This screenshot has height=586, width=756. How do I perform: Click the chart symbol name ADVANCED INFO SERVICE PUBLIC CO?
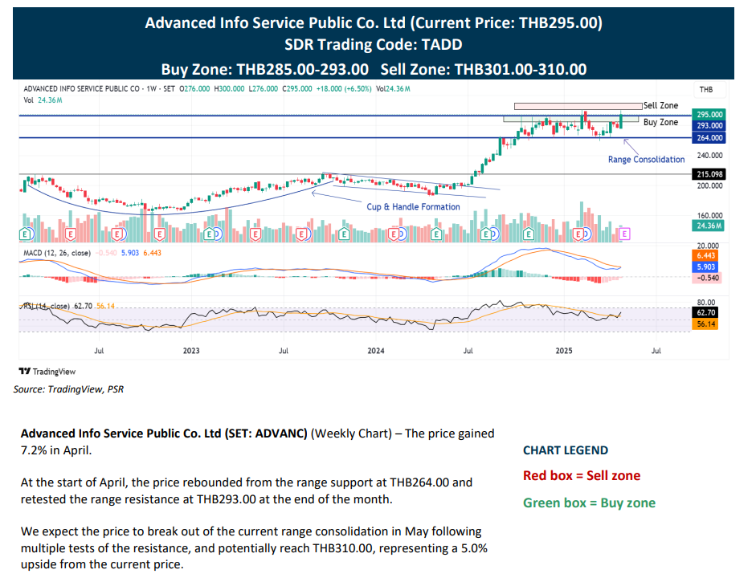click(x=81, y=88)
